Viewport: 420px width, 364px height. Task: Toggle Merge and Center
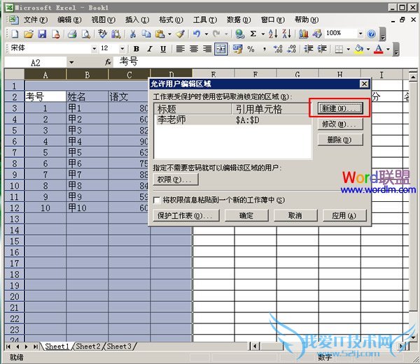click(221, 49)
